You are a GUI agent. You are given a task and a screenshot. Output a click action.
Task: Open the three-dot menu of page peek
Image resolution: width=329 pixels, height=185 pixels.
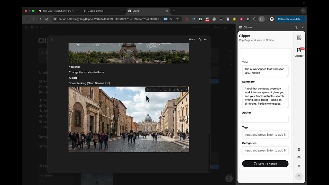[206, 40]
